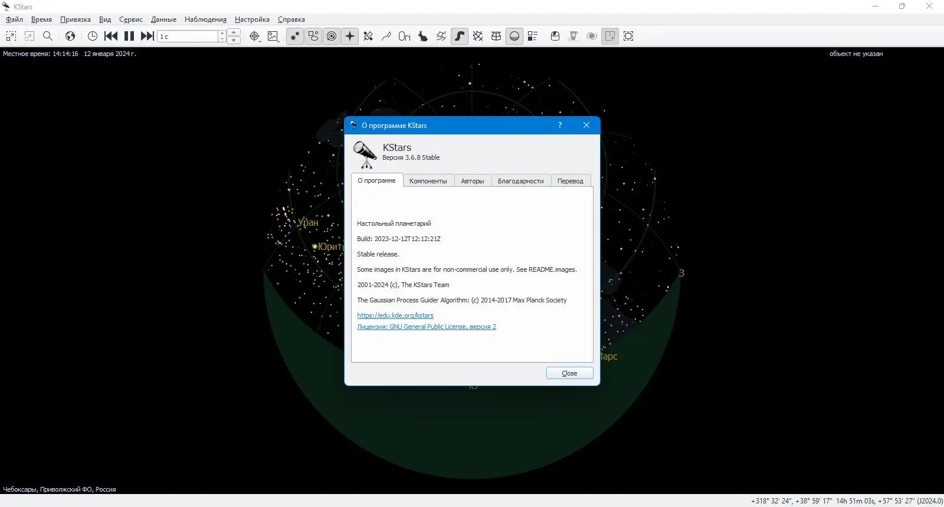Increase time step unit with up arrow
This screenshot has height=507, width=944.
234,32
